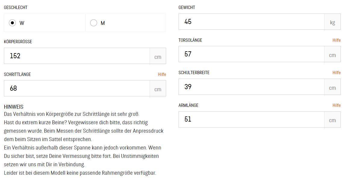Click the cm unit beside Schrittlänge

(x=158, y=89)
